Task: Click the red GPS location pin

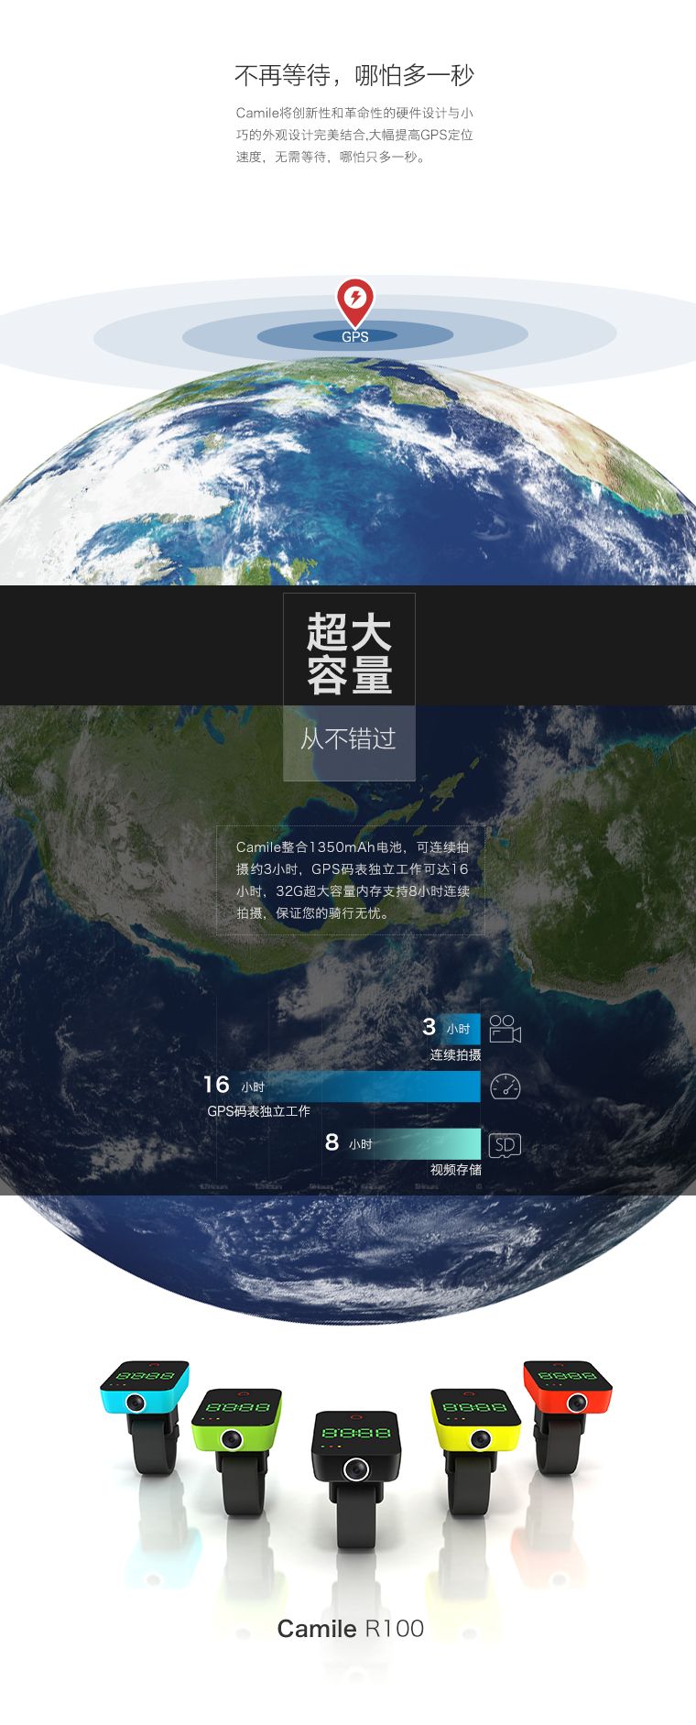Action: coord(355,301)
